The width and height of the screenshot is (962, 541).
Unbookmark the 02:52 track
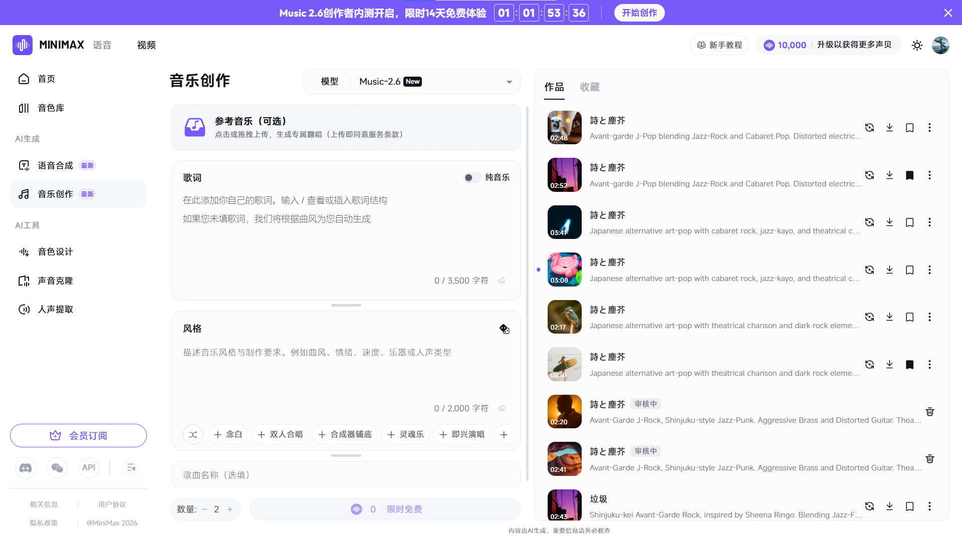tap(909, 175)
